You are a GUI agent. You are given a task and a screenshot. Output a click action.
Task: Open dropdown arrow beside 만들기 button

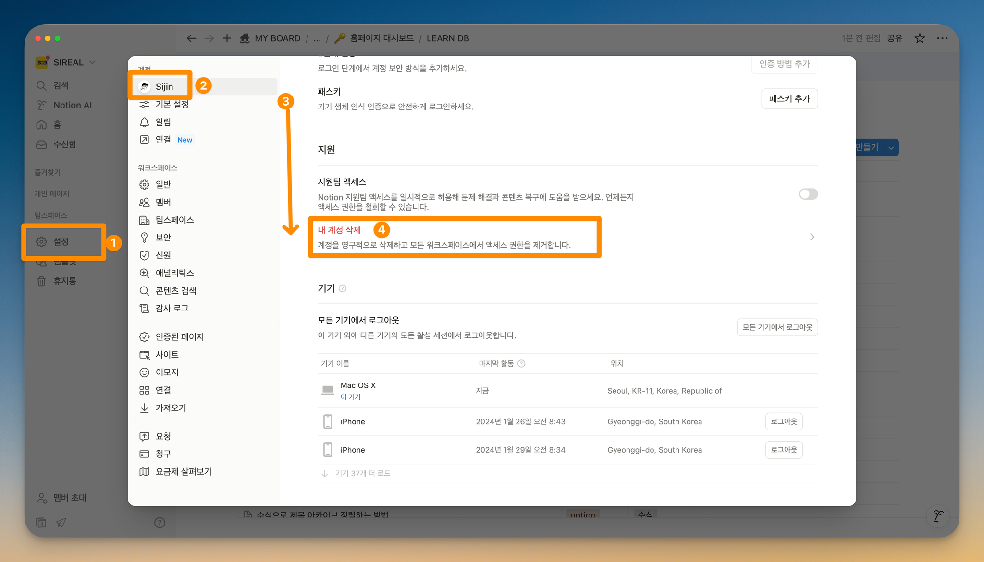coord(891,148)
